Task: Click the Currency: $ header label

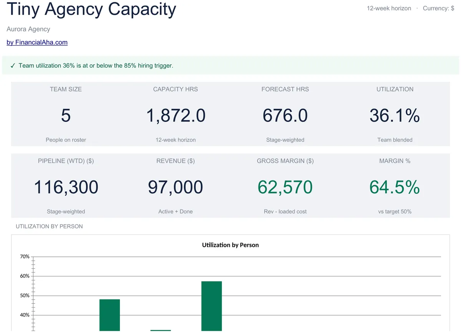Action: 438,8
